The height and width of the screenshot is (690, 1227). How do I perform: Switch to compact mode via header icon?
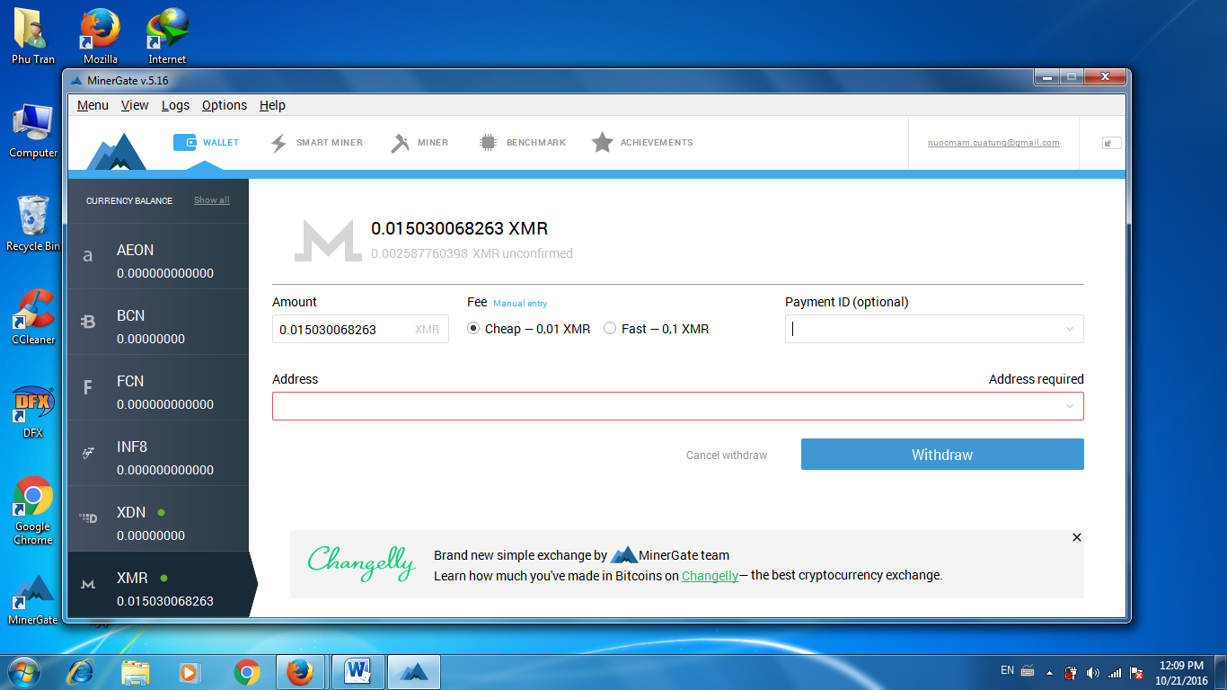(x=1111, y=142)
